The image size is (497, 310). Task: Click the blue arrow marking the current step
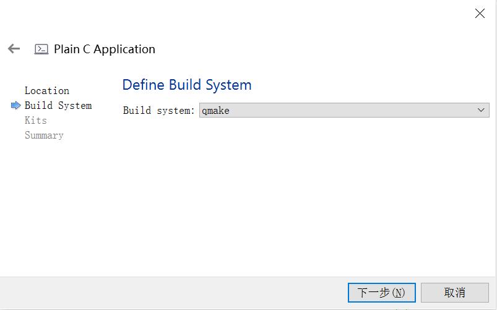pos(16,106)
